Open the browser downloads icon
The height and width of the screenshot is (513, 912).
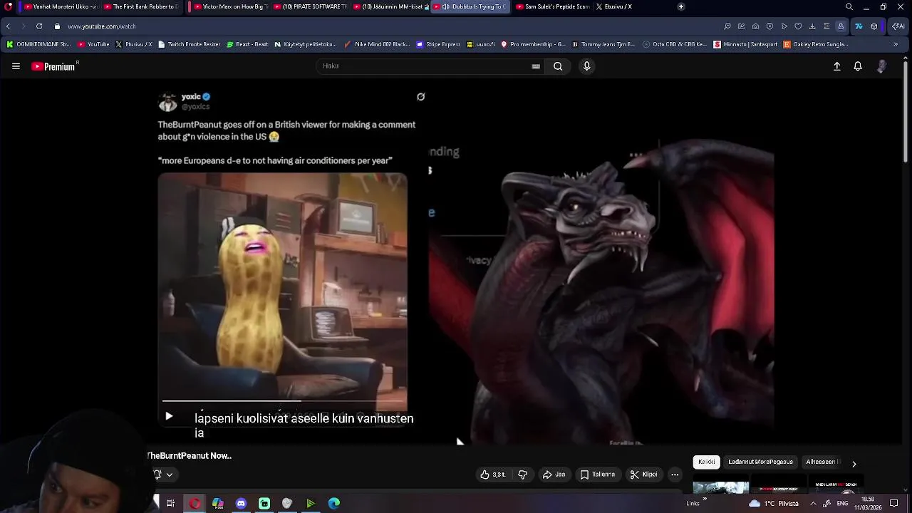pyautogui.click(x=812, y=26)
